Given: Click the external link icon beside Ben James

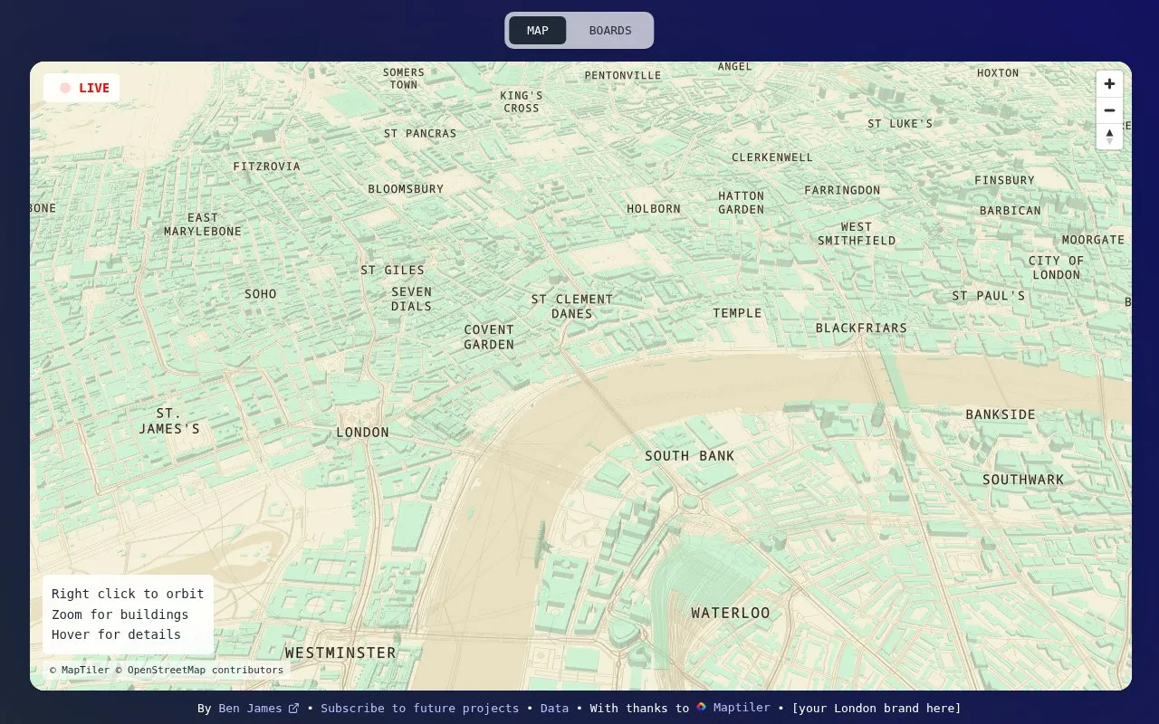Looking at the screenshot, I should [x=293, y=709].
